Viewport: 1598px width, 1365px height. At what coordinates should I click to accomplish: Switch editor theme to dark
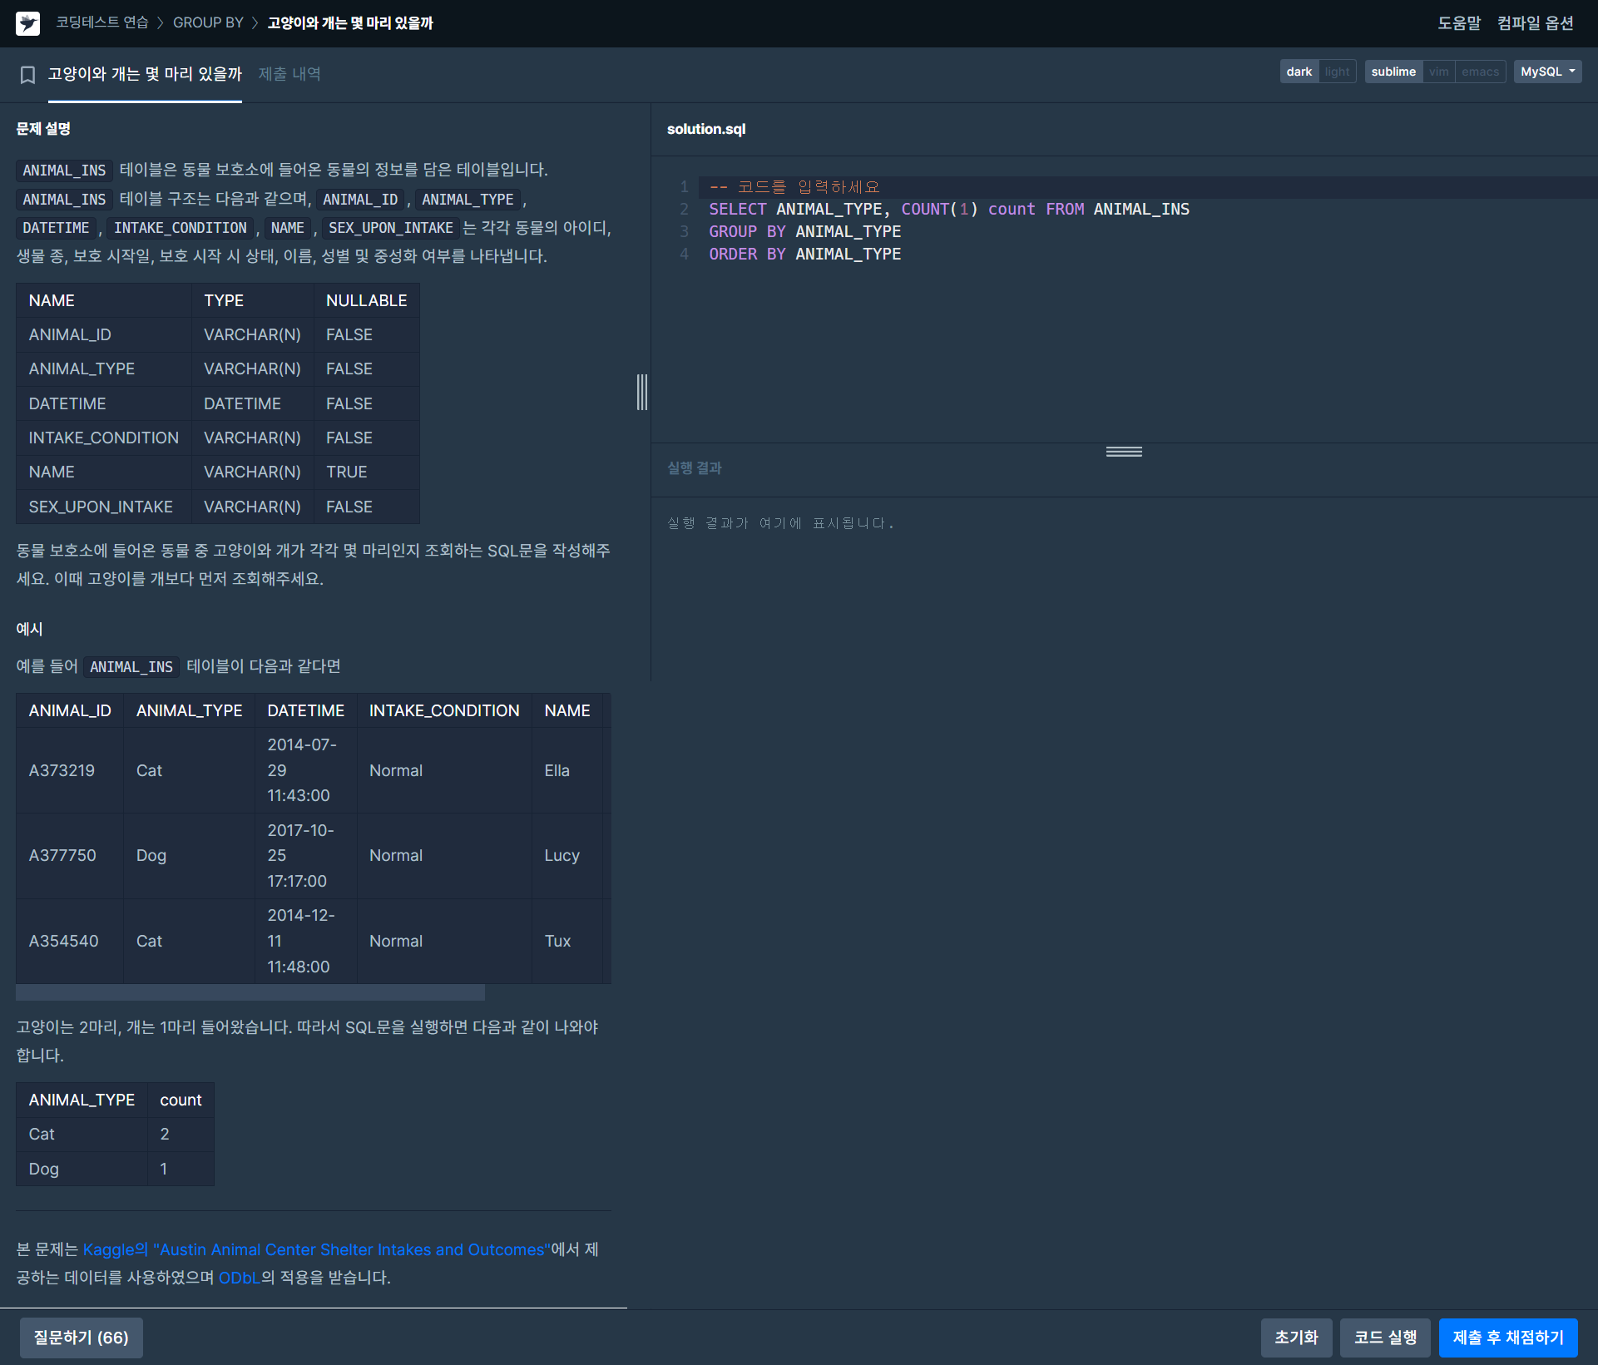(1299, 72)
